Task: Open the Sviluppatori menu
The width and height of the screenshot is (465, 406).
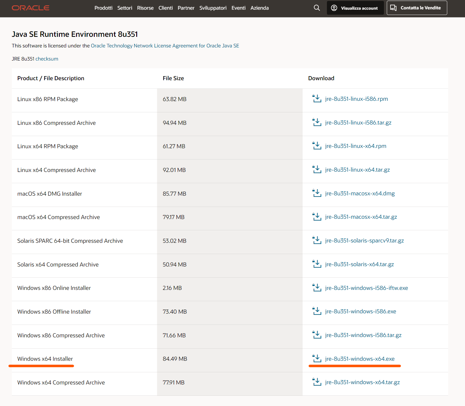Action: point(213,8)
